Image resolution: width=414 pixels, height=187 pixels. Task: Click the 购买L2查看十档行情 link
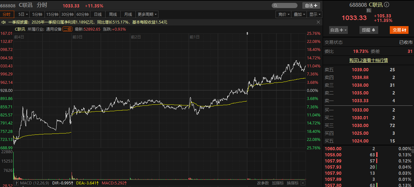369,60
